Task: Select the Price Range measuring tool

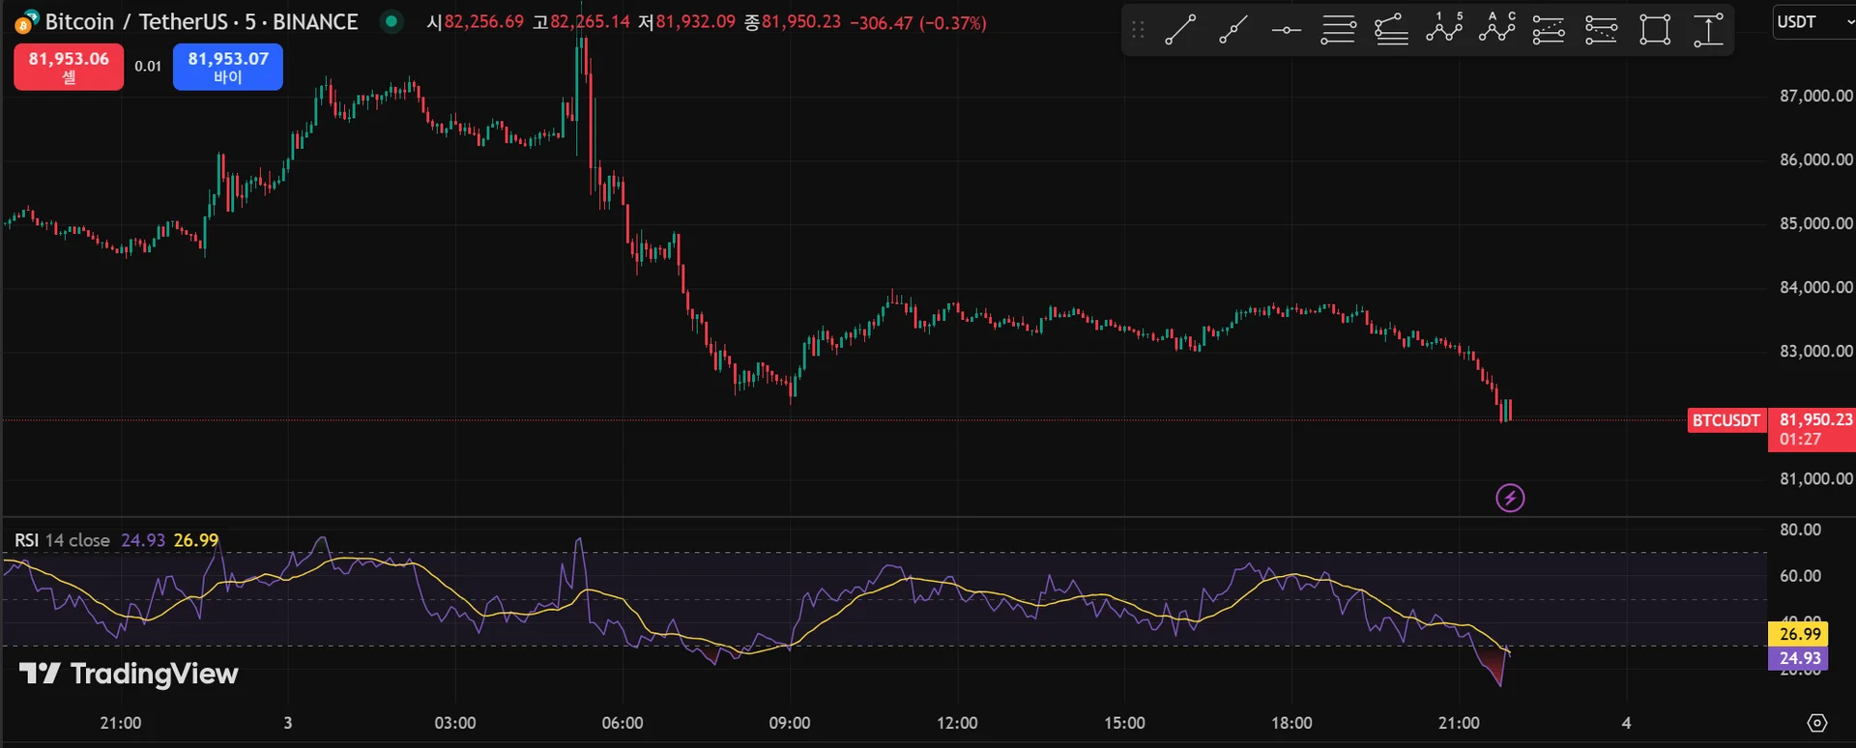Action: pos(1708,30)
